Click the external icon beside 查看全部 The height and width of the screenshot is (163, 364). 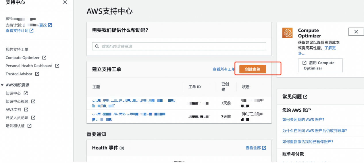click(x=264, y=148)
